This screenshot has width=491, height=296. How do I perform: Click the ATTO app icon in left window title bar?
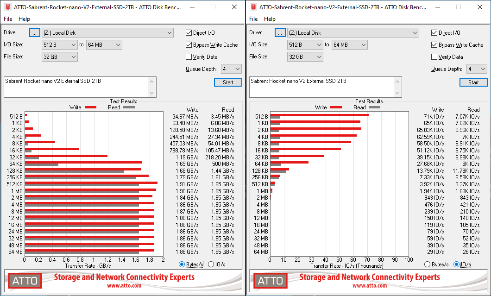pyautogui.click(x=7, y=7)
